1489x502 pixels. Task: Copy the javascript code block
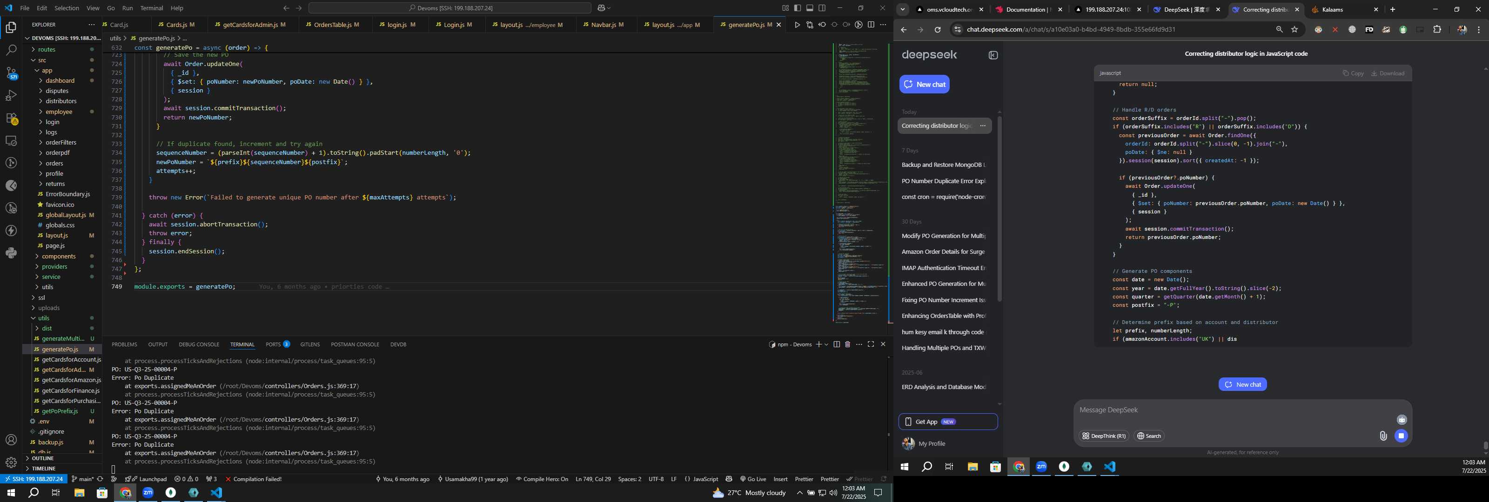point(1353,73)
